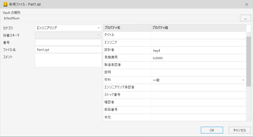The image size is (253, 137).
Task: Expand the カテゴリ dropdown
Action: point(99,28)
